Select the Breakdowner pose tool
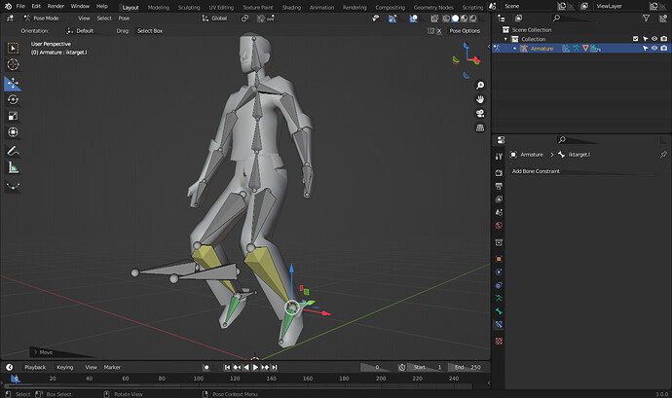Image resolution: width=672 pixels, height=398 pixels. (x=13, y=187)
